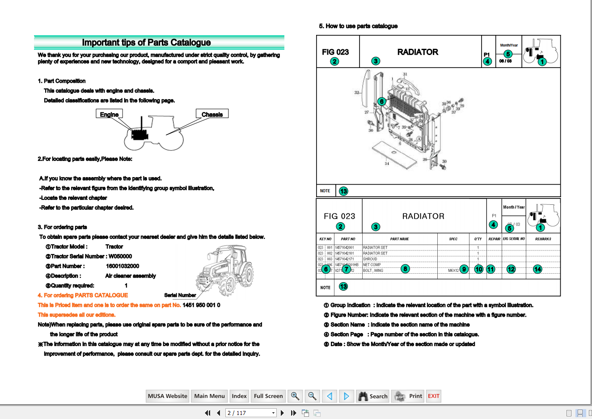Click the previous view icon in bottom bar
Screen dimensions: 592x419
pyautogui.click(x=305, y=413)
